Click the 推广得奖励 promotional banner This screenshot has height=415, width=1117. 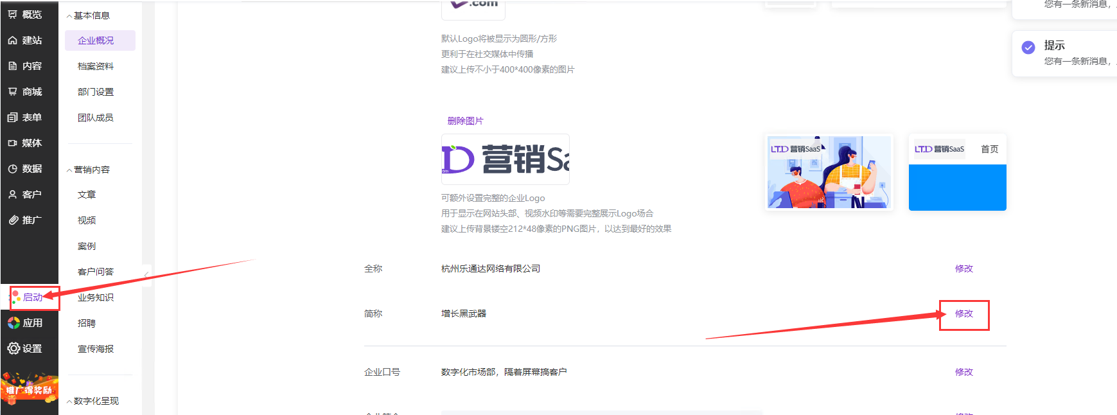[30, 388]
